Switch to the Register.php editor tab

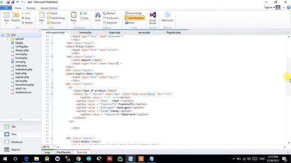[x=174, y=32]
